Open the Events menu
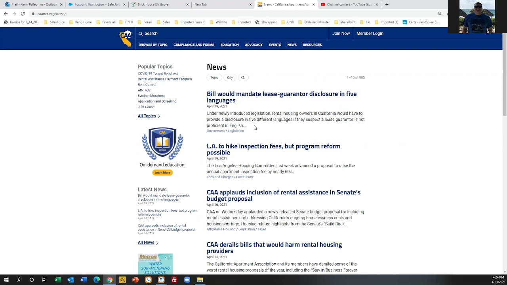This screenshot has width=507, height=285. tap(275, 45)
